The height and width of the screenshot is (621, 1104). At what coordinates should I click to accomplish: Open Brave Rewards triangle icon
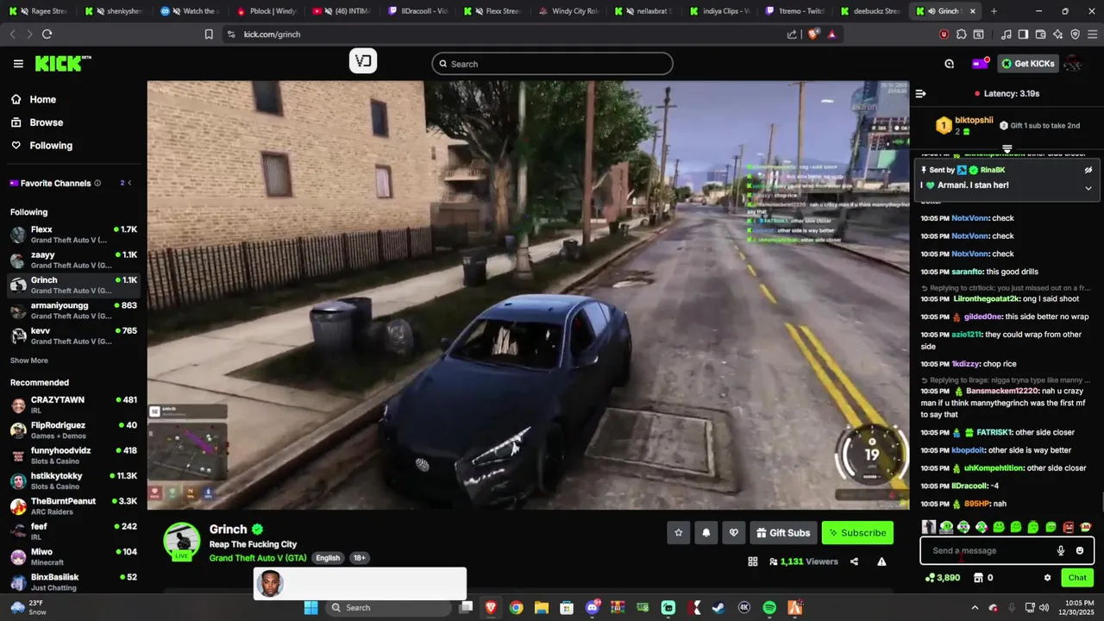[x=831, y=34]
